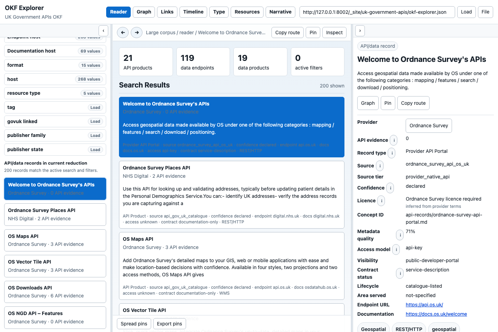Viewport: 498px width, 332px height.
Task: Open the Timeline view tab
Action: tap(193, 12)
